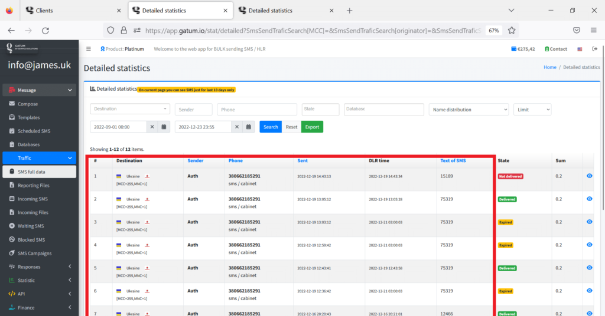Clear the 2022-12-23 end date

[x=237, y=127]
